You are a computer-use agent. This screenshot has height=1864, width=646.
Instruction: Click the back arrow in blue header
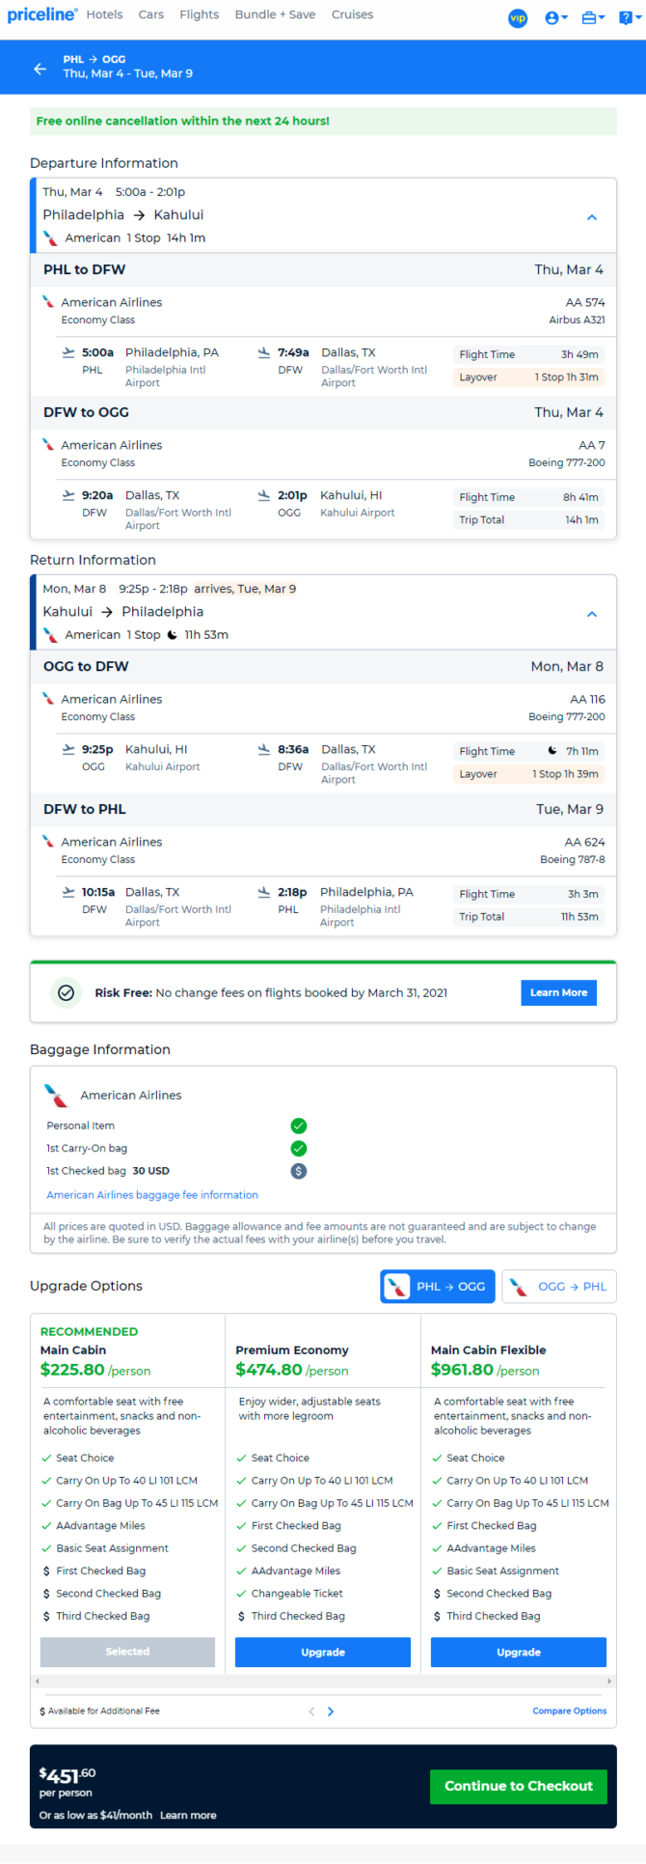point(40,69)
